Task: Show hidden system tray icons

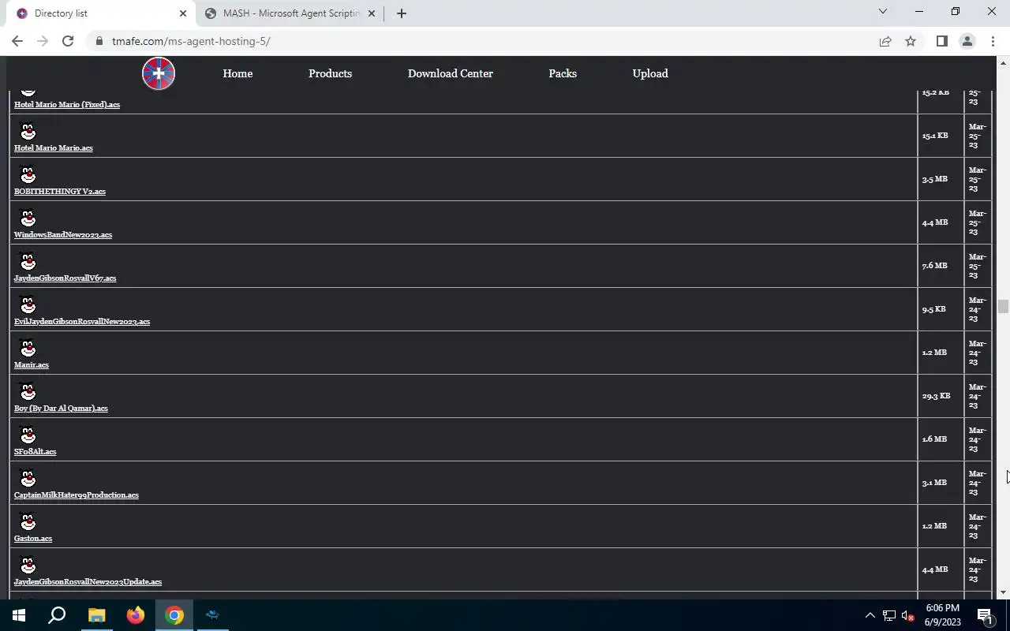Action: [x=870, y=615]
